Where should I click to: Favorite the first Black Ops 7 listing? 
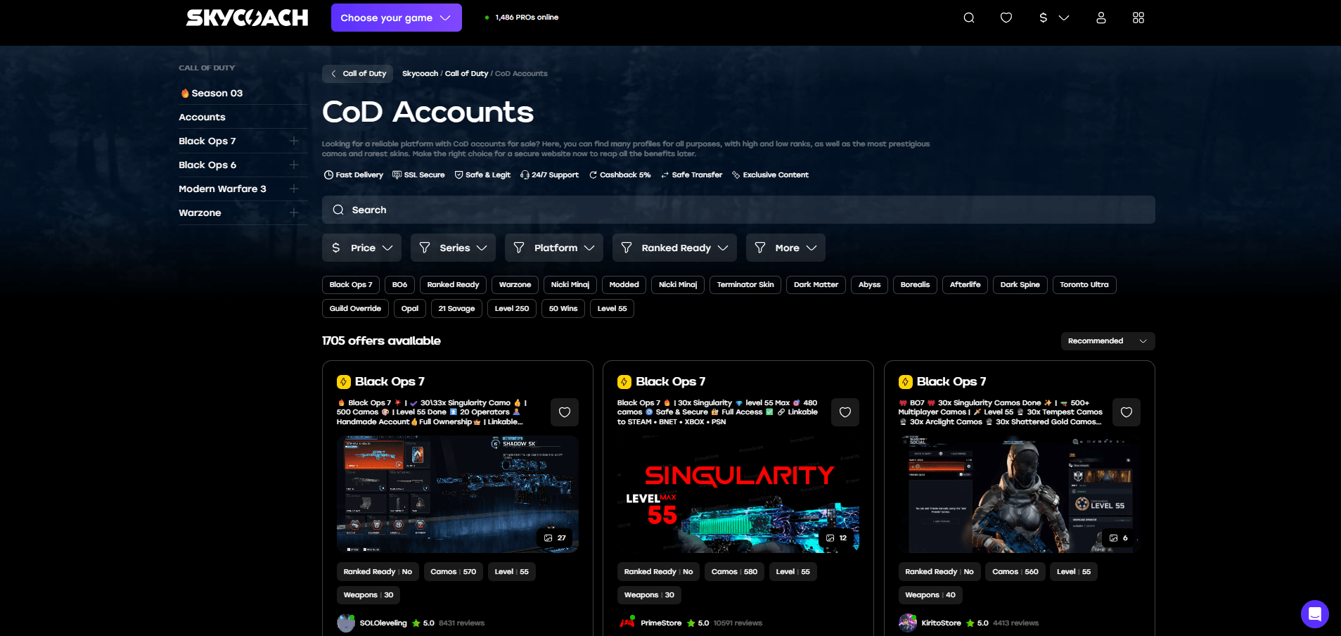coord(564,412)
